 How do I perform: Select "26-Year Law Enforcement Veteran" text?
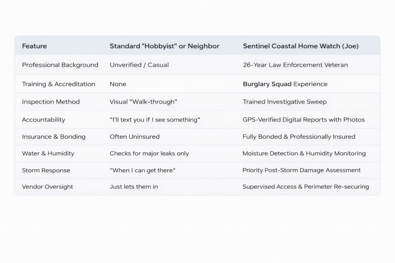point(295,65)
